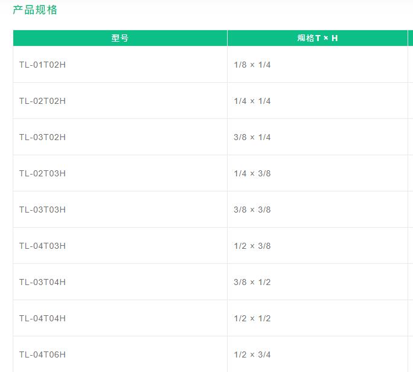Select model cell TL-04T04H
Viewport: 413px width, 372px height.
coord(120,318)
